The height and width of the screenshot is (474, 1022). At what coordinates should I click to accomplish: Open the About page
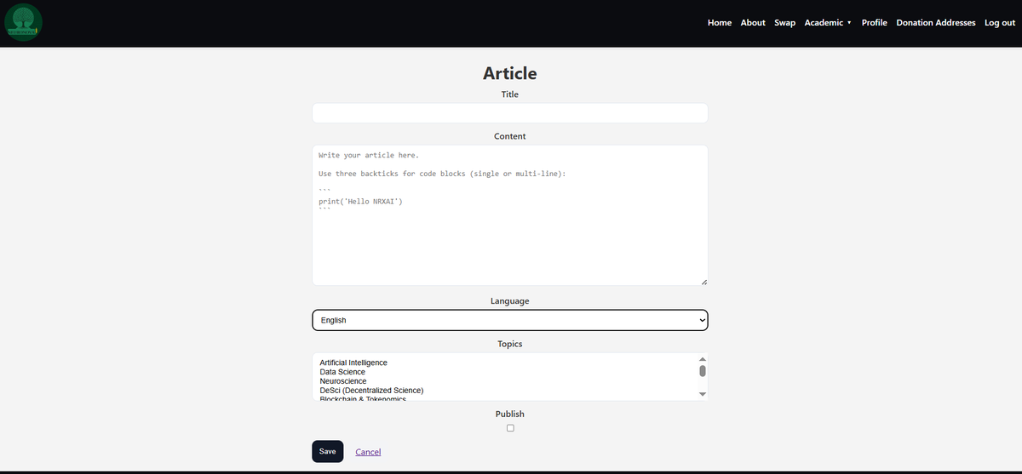pos(753,23)
